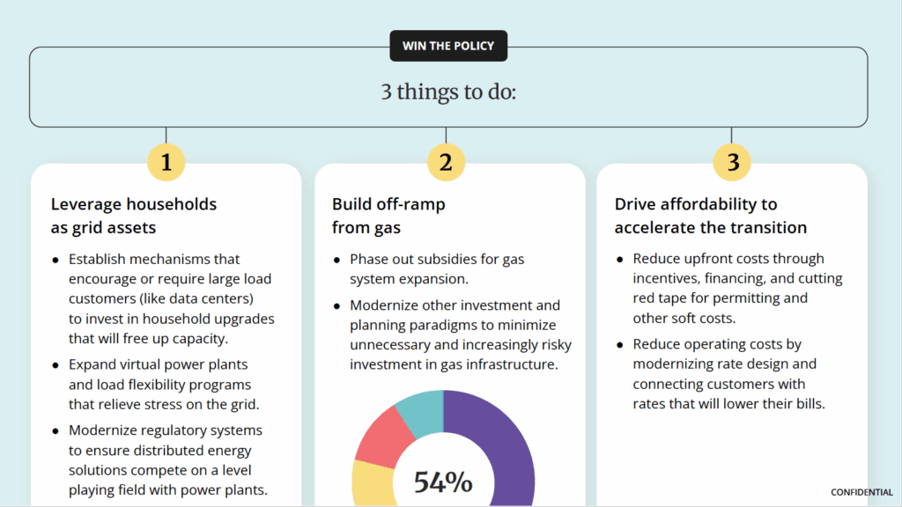Click the yellow number 1 circle badge

[x=166, y=162]
